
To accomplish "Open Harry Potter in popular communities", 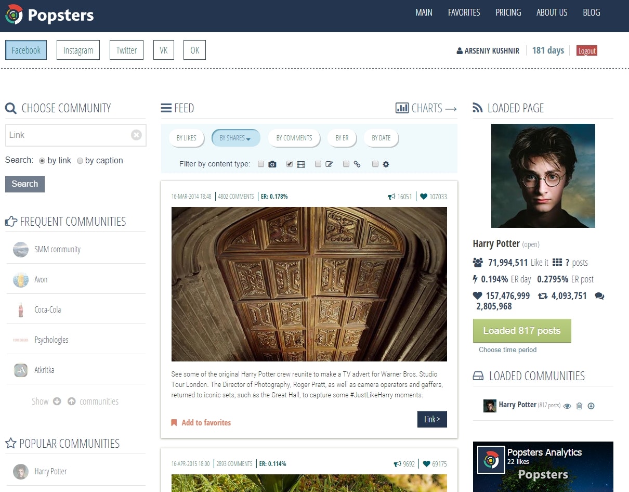I will (x=50, y=471).
